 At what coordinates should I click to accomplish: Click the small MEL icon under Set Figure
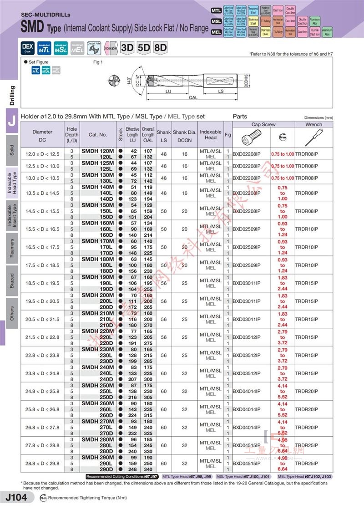pyautogui.click(x=56, y=70)
